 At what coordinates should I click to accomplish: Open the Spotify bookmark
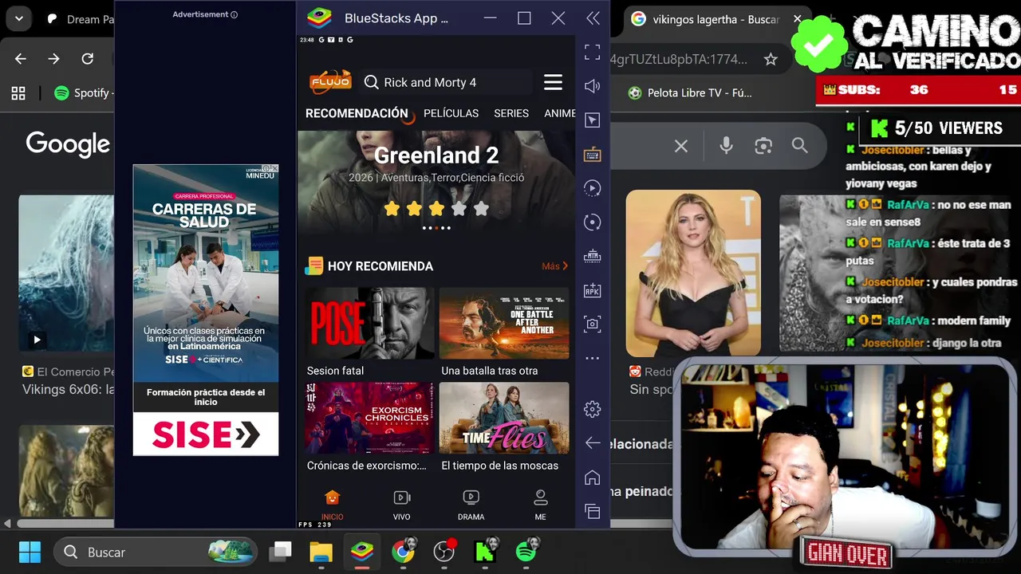point(83,93)
